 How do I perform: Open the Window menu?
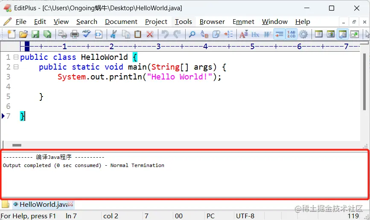click(275, 22)
